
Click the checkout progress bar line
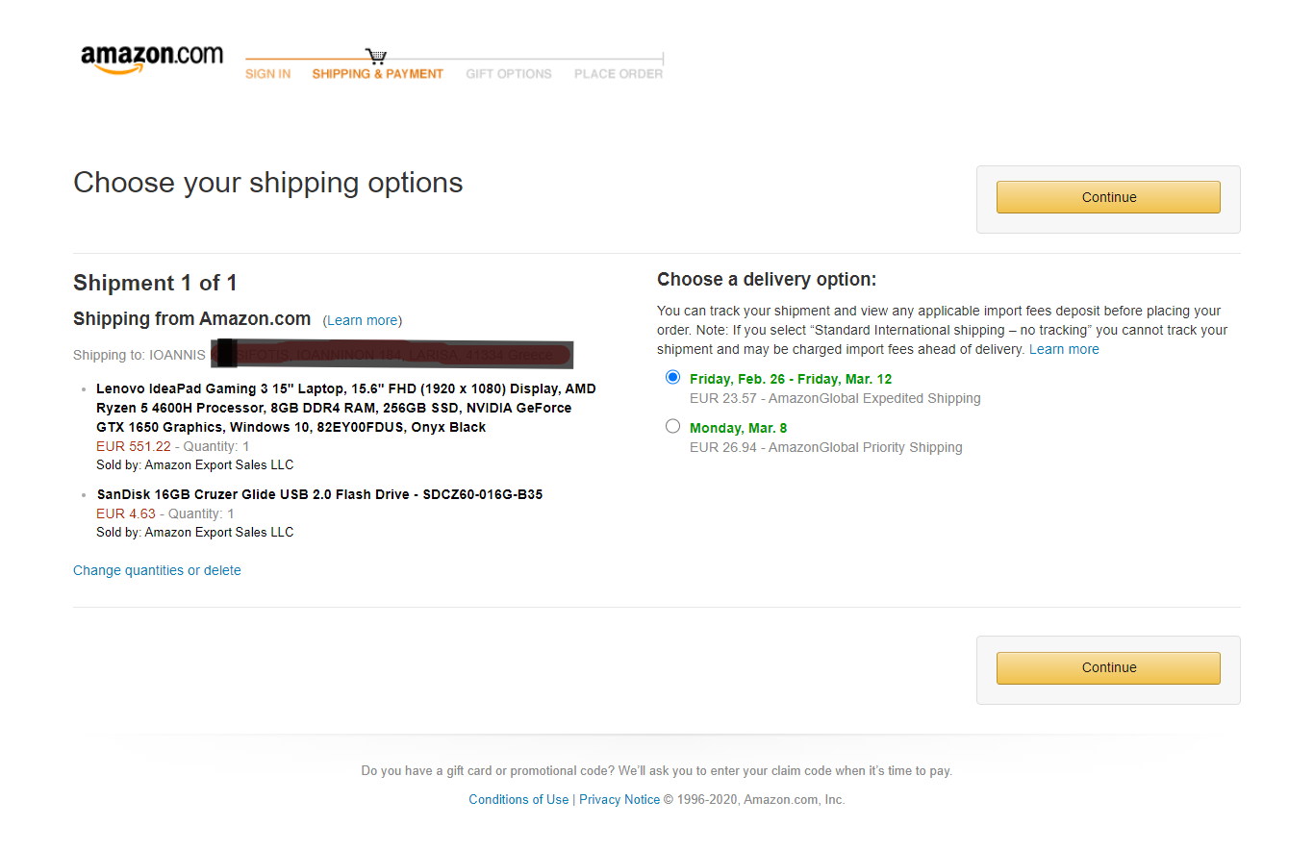pos(454,60)
